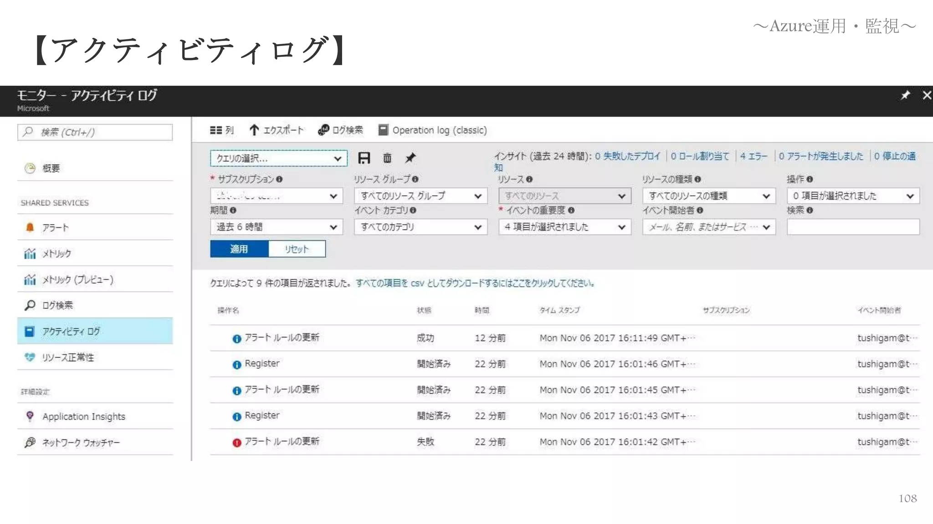Click the 検索 filter text field

click(x=853, y=227)
